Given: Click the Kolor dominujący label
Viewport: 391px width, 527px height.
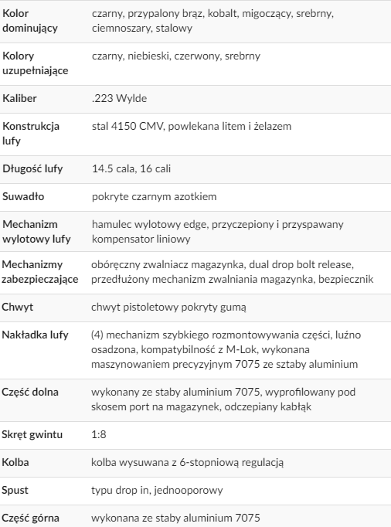Looking at the screenshot, I should pos(30,21).
